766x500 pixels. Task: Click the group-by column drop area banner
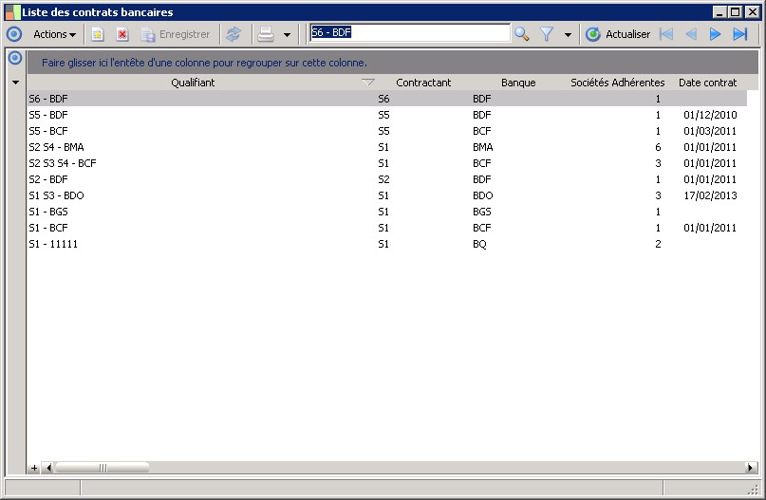tap(392, 63)
